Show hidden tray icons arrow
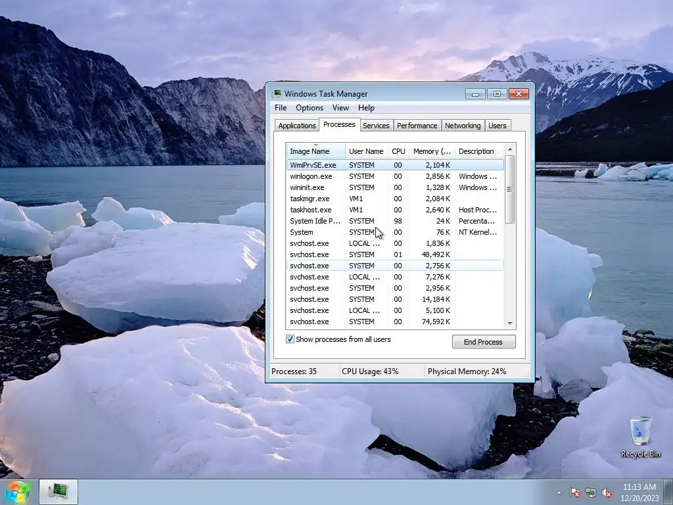 (559, 493)
